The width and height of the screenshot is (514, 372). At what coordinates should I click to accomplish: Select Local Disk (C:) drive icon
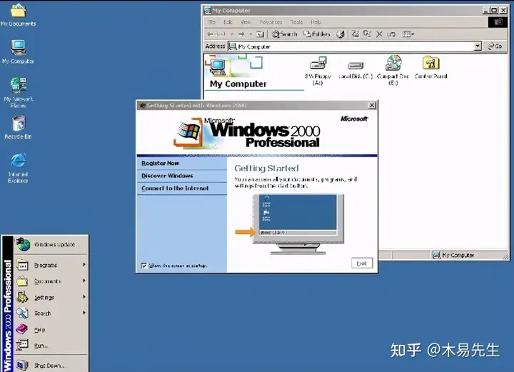point(356,70)
